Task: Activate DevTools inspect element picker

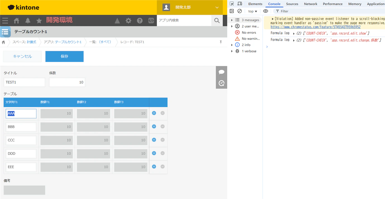Action: (232, 4)
